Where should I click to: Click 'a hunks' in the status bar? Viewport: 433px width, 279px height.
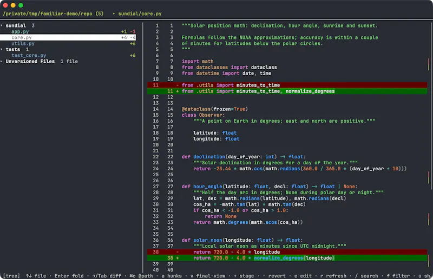172,276
